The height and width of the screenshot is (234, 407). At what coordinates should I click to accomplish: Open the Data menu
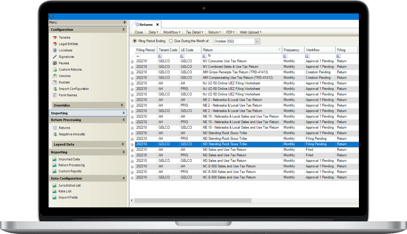point(153,32)
